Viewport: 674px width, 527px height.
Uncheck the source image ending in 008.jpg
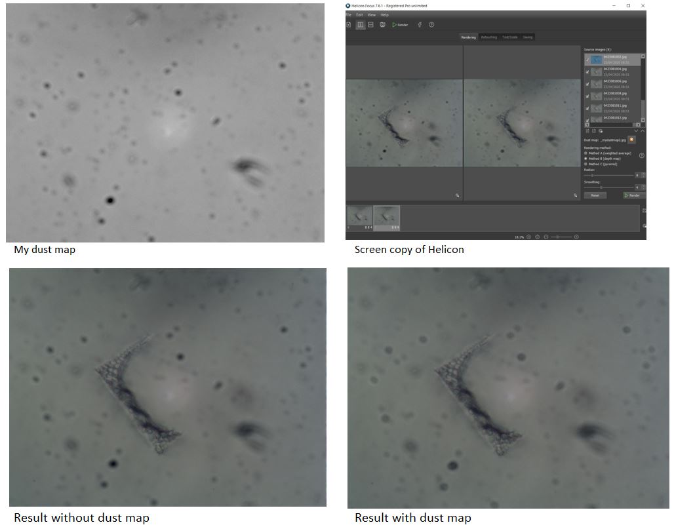(587, 96)
